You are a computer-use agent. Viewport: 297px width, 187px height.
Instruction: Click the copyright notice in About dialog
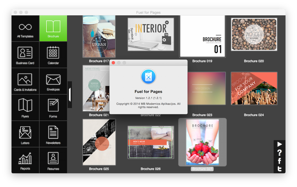point(148,106)
